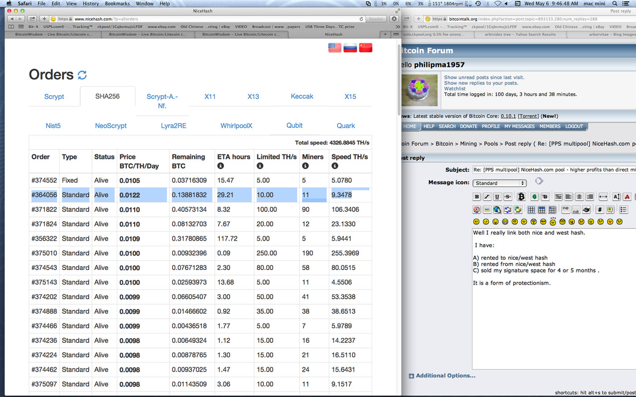Open the Message icon dropdown

(499, 183)
